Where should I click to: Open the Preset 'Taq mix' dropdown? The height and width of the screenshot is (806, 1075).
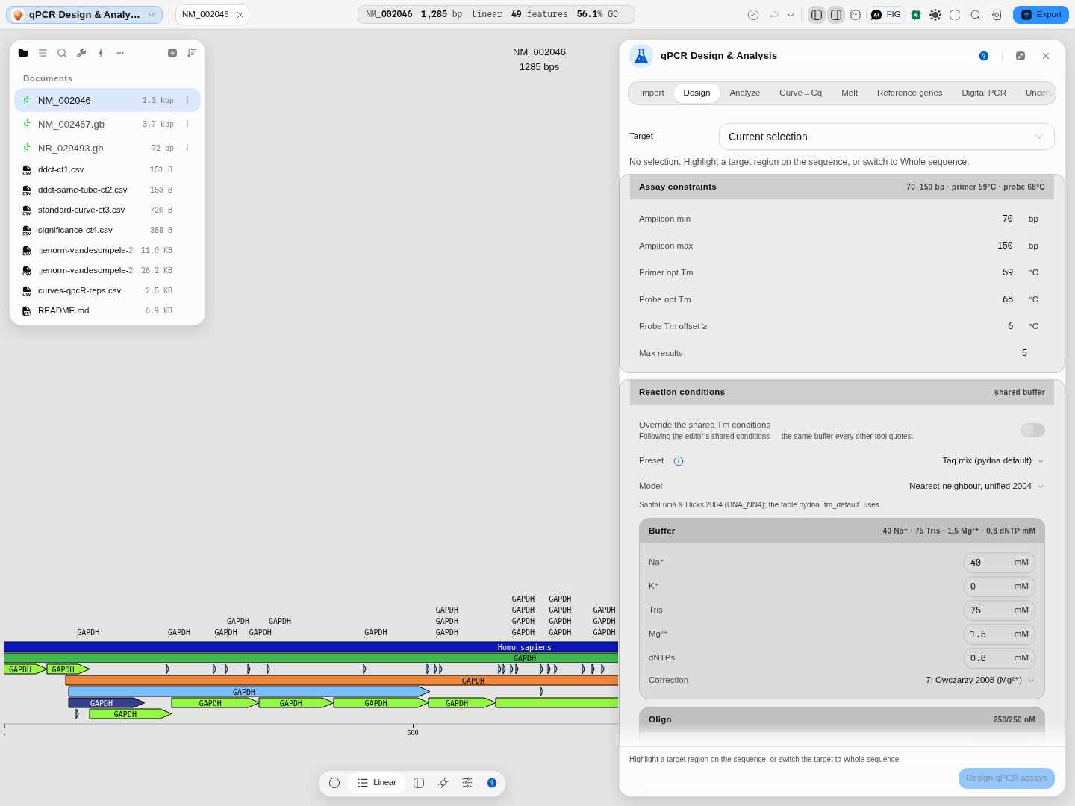pyautogui.click(x=993, y=461)
